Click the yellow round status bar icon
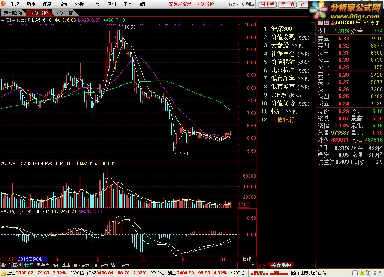This screenshot has height=277, width=384. point(362,273)
